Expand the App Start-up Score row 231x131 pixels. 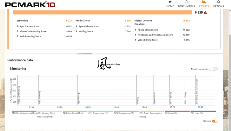coord(18,27)
